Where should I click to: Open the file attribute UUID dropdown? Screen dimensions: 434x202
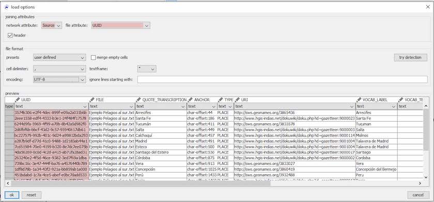click(x=121, y=25)
